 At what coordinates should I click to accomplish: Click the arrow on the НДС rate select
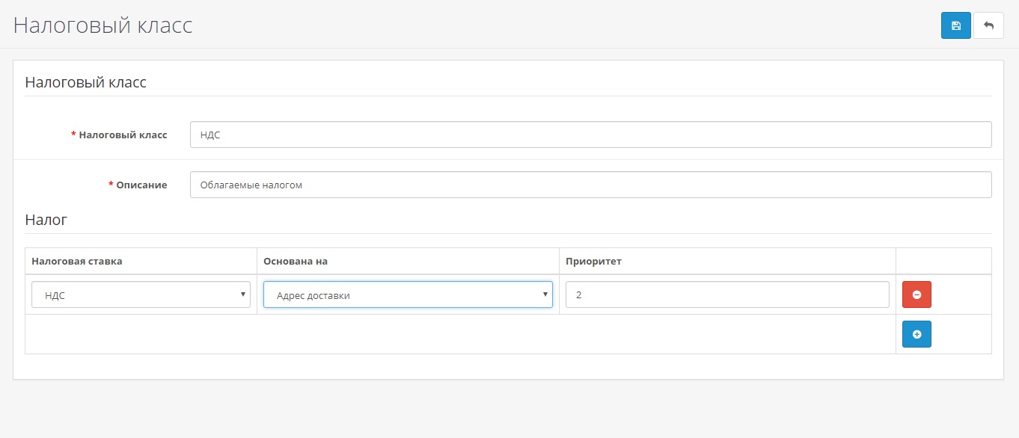coord(242,294)
